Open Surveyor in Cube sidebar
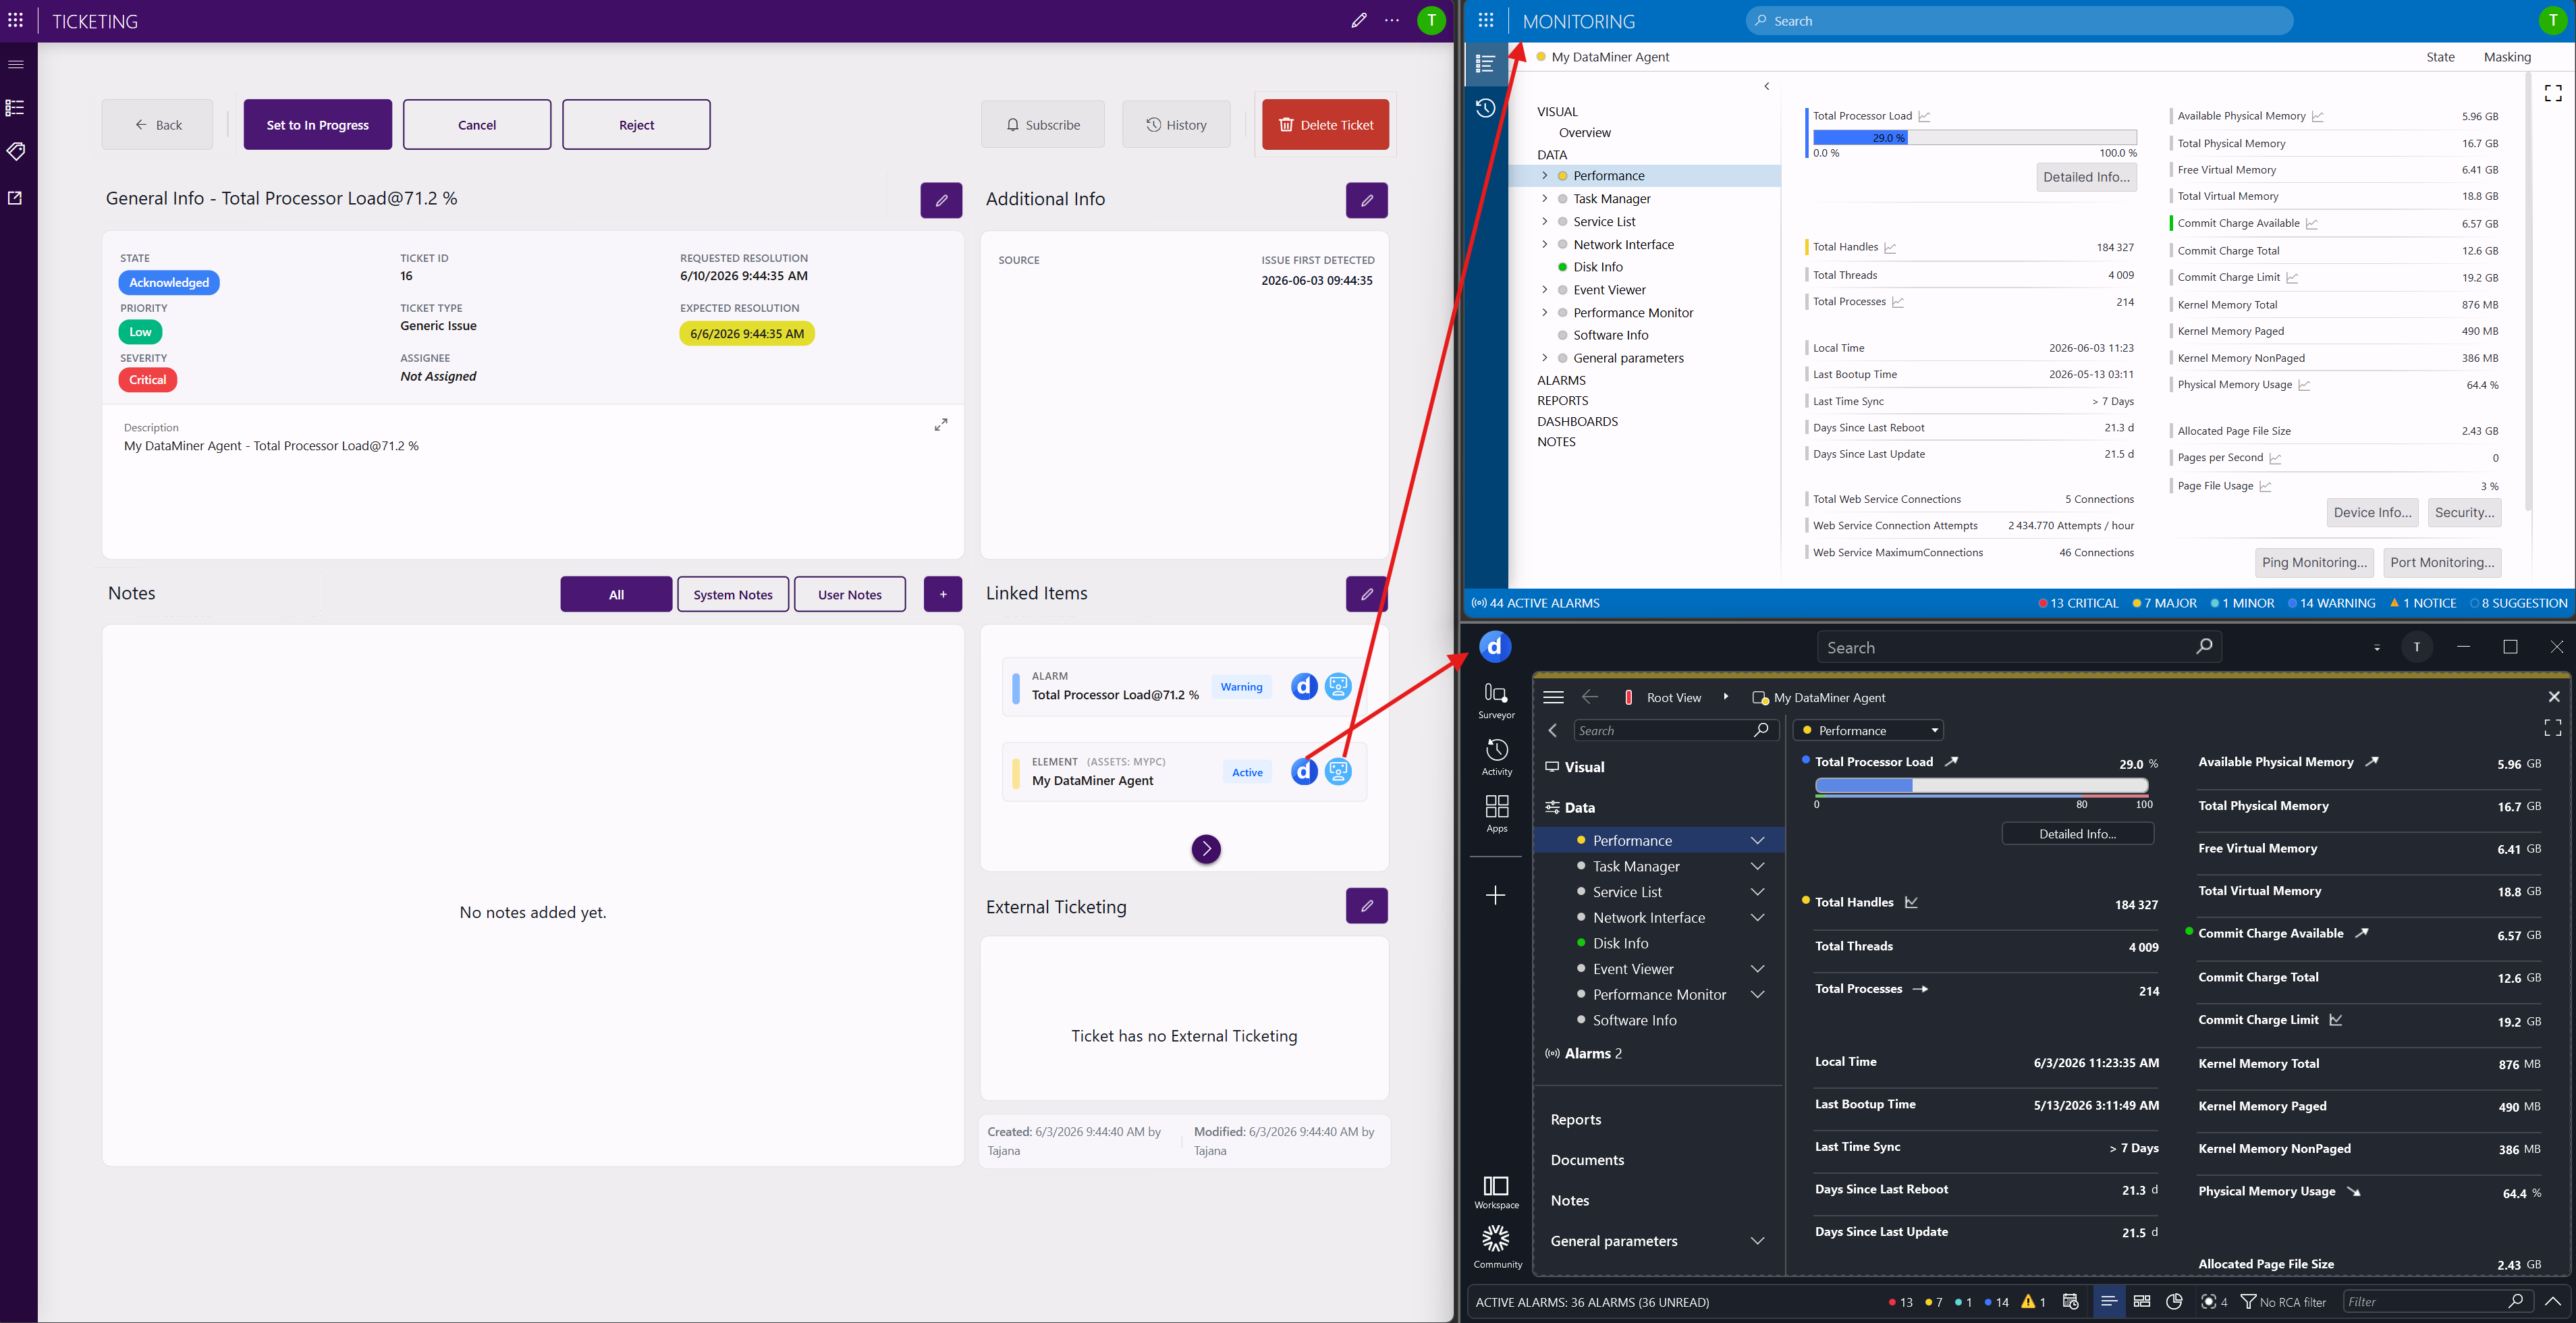Image resolution: width=2576 pixels, height=1323 pixels. click(1496, 700)
